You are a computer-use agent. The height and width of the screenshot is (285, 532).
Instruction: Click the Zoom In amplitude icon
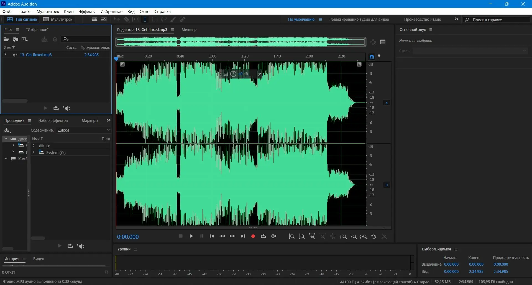291,237
